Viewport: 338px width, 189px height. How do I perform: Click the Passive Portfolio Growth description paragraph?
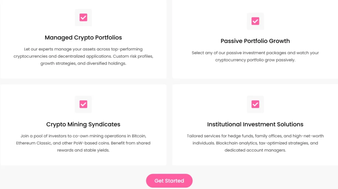pos(255,56)
